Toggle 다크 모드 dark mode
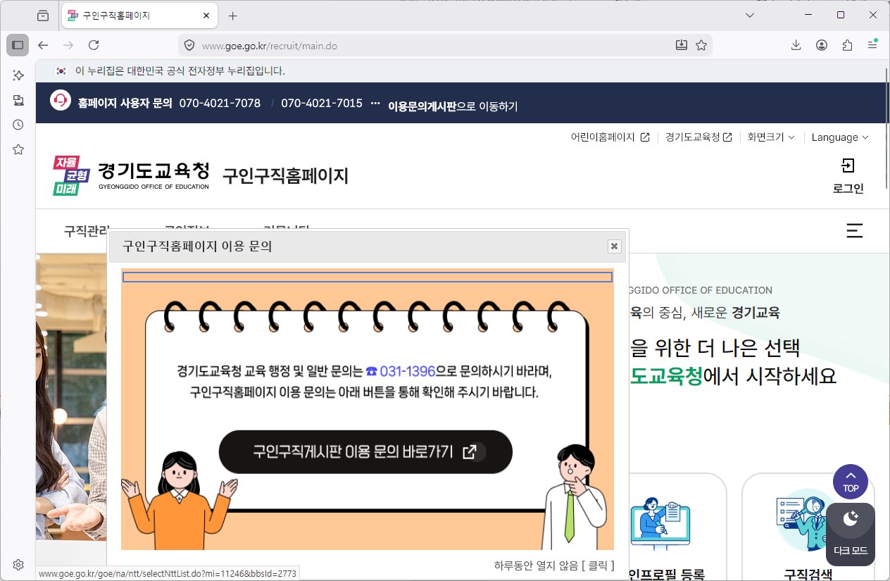Viewport: 890px width, 581px height. coord(851,535)
